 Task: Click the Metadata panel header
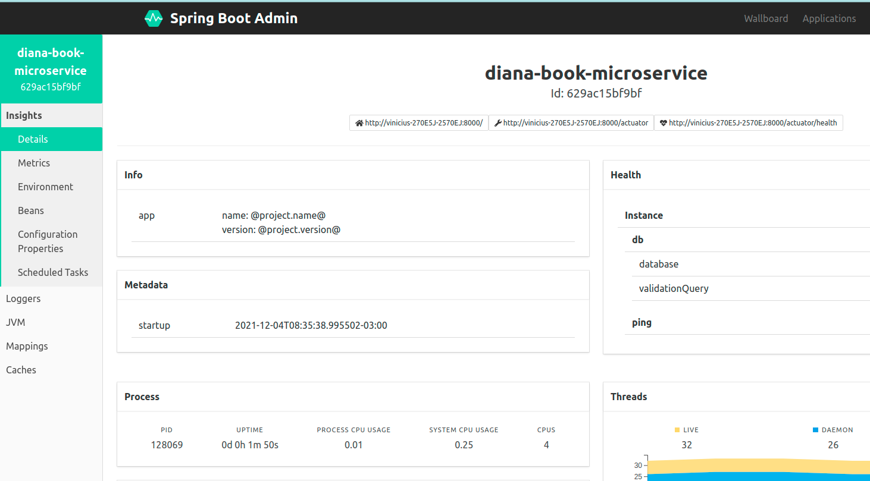353,285
